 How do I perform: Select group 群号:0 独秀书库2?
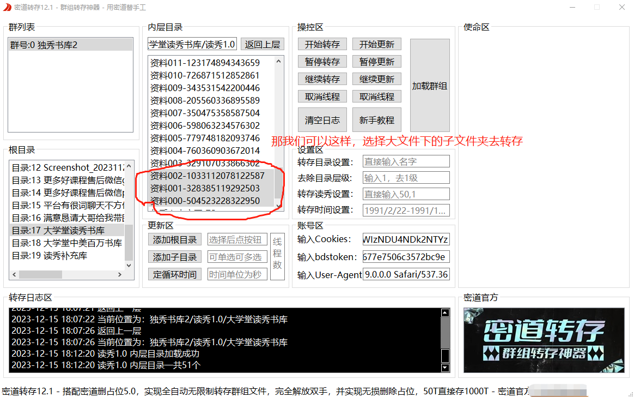pos(71,45)
